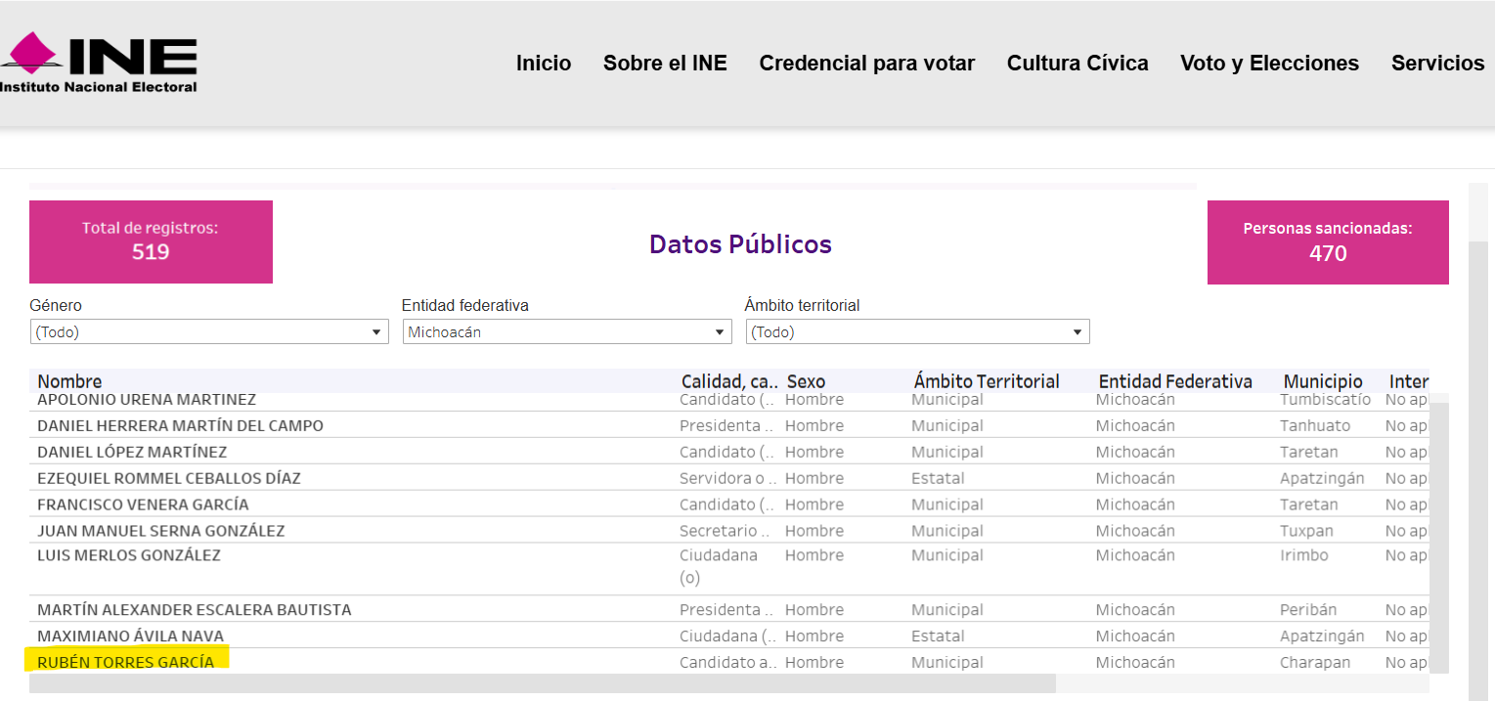Click the Total de registros tile

point(151,241)
